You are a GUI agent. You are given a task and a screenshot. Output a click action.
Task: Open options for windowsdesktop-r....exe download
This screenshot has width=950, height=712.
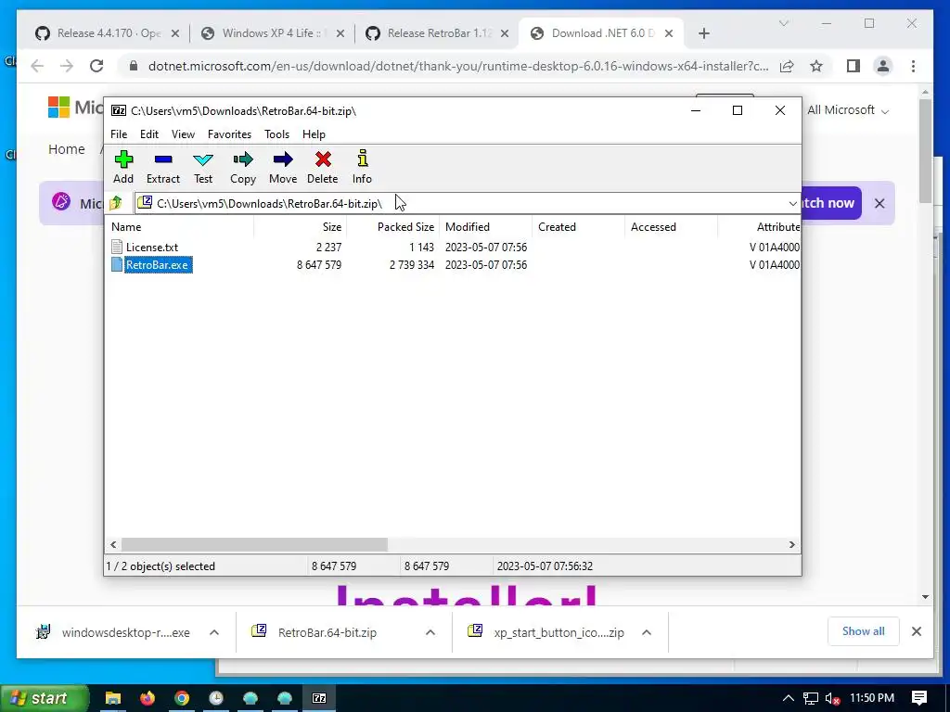tap(214, 632)
